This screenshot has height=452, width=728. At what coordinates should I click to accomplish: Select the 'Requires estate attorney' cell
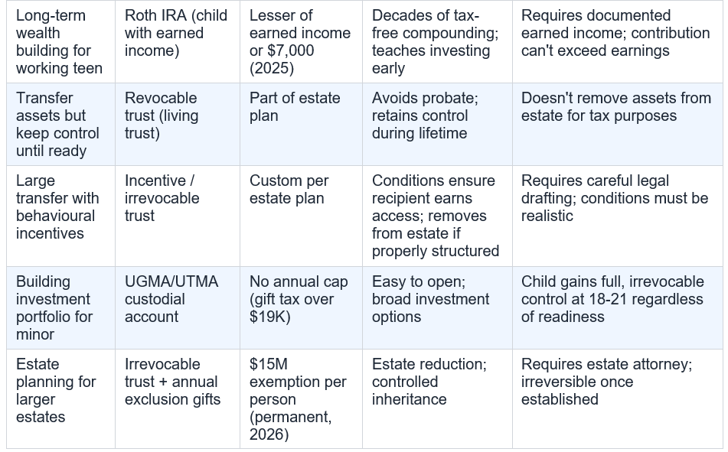pyautogui.click(x=618, y=399)
